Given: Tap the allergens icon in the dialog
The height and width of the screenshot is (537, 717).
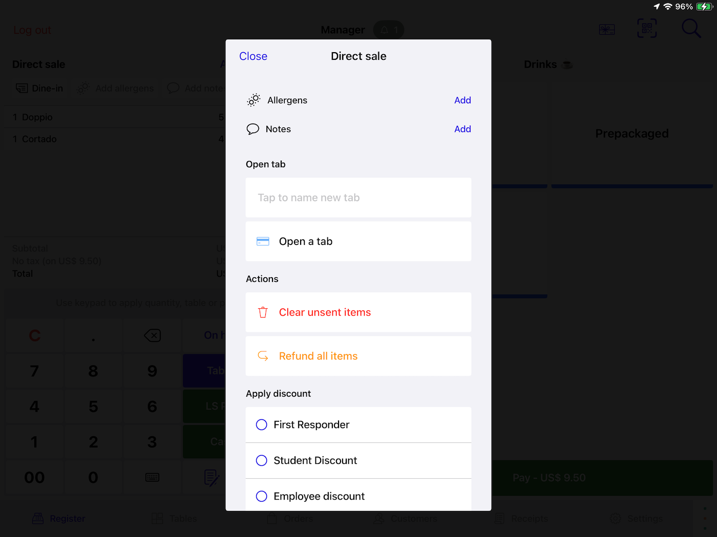Looking at the screenshot, I should click(253, 100).
